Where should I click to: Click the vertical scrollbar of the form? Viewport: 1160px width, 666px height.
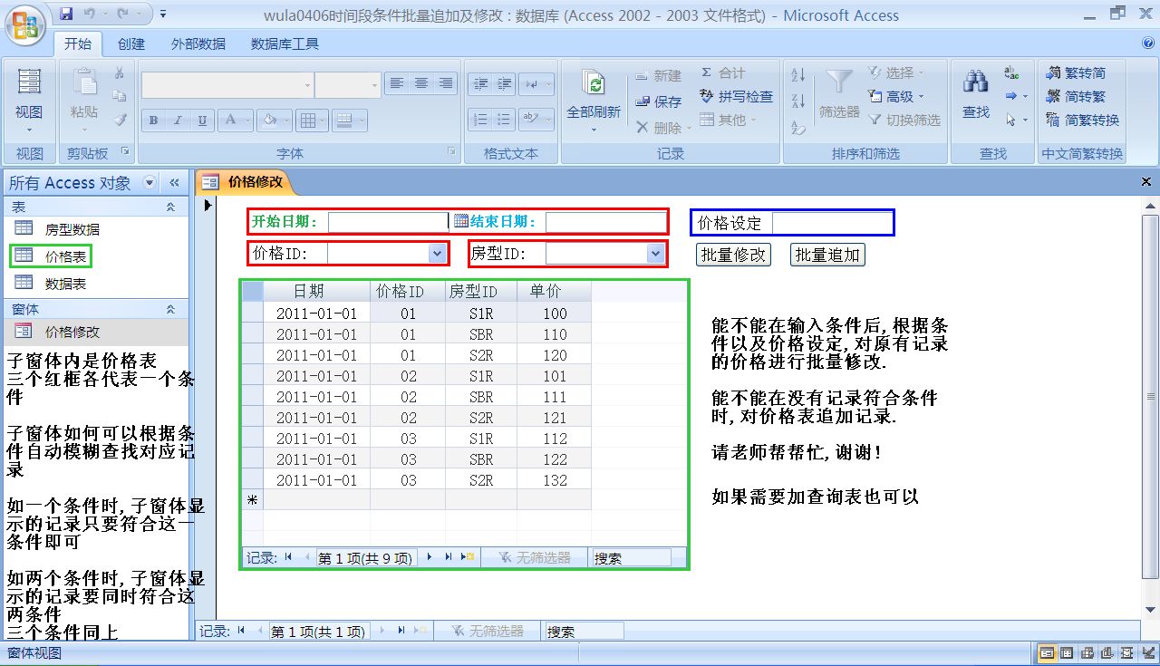(x=1150, y=395)
